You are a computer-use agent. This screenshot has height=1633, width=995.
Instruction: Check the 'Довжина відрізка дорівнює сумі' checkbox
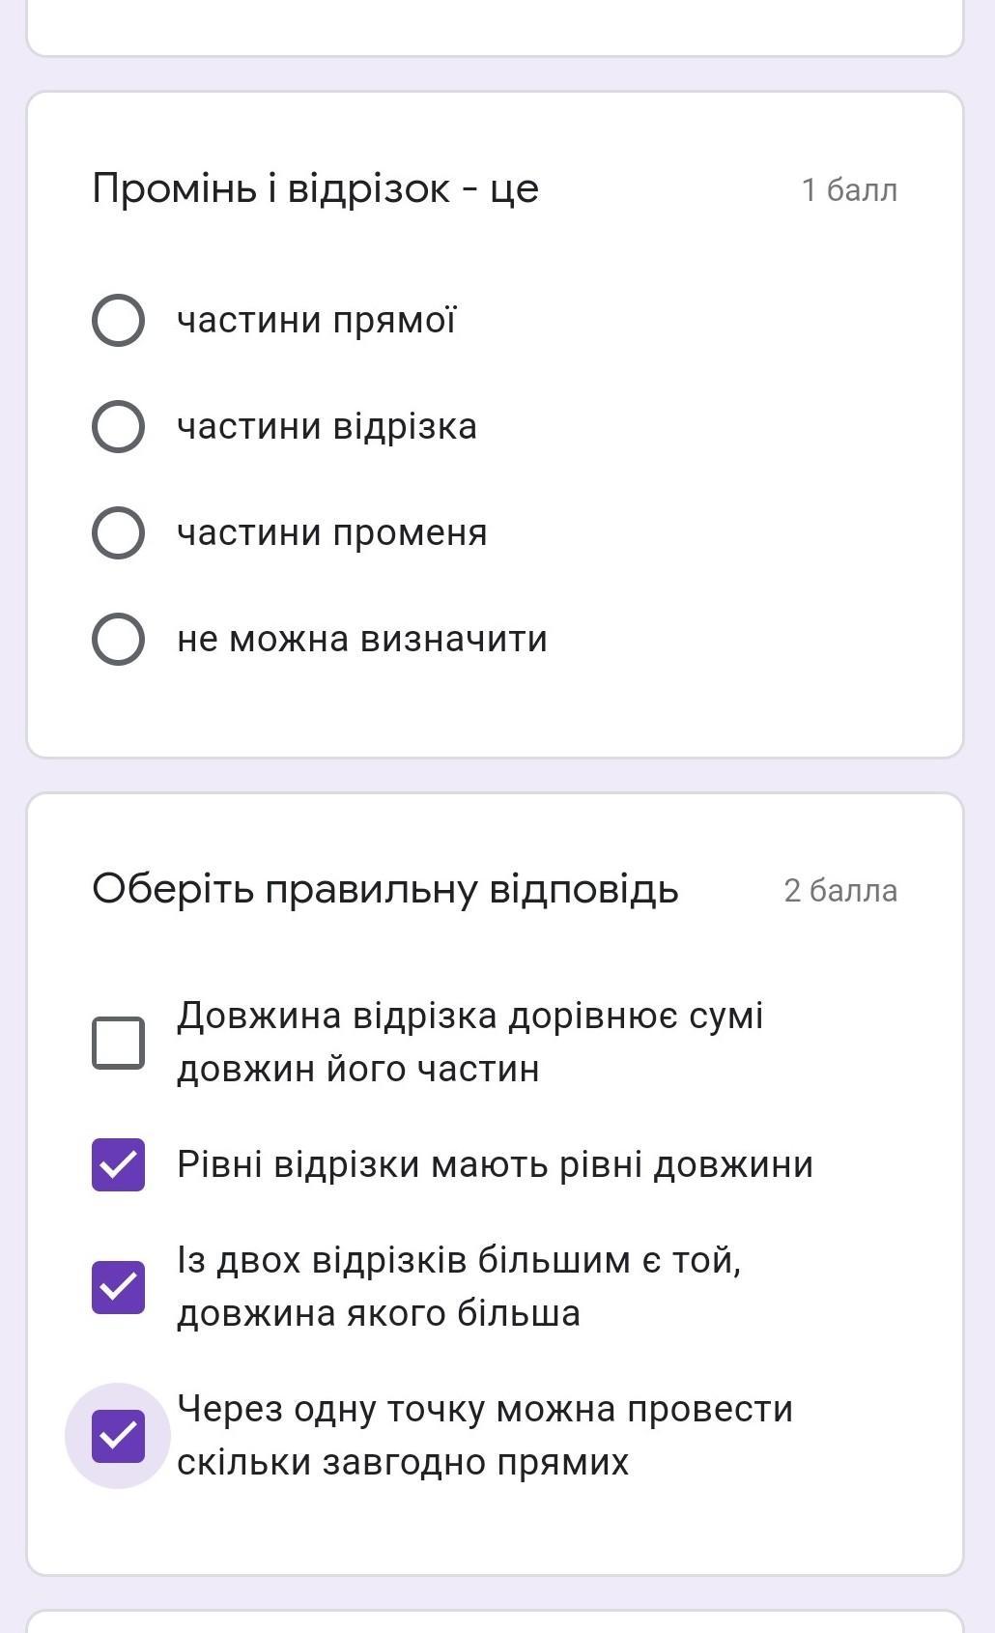(118, 1043)
